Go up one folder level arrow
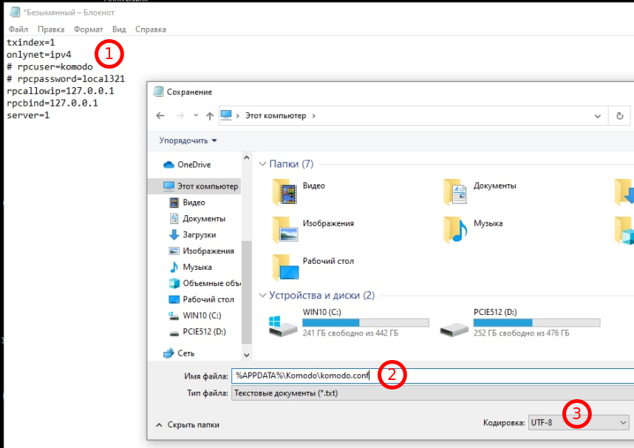634x448 pixels. [x=209, y=116]
